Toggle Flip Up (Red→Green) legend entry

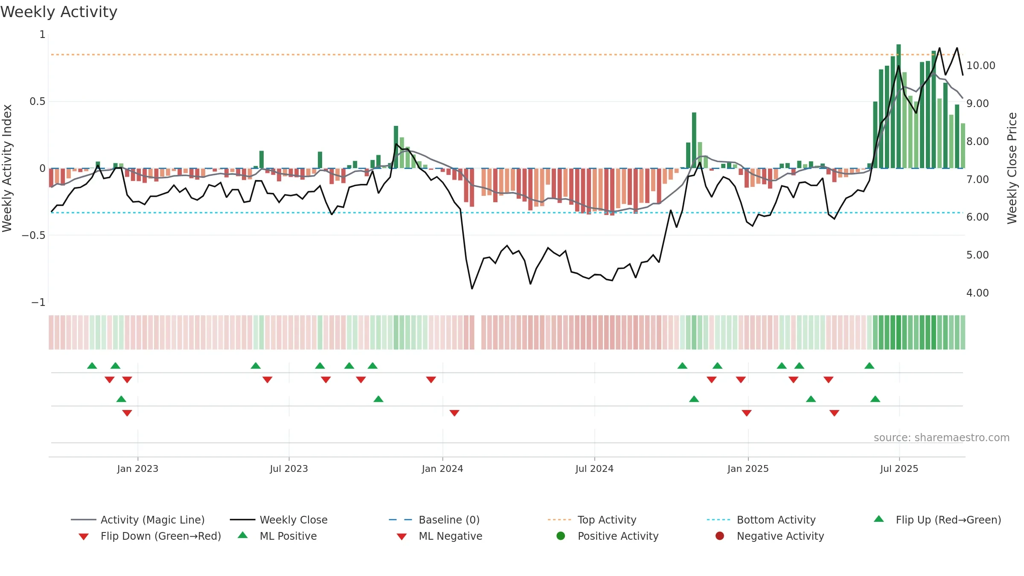937,520
